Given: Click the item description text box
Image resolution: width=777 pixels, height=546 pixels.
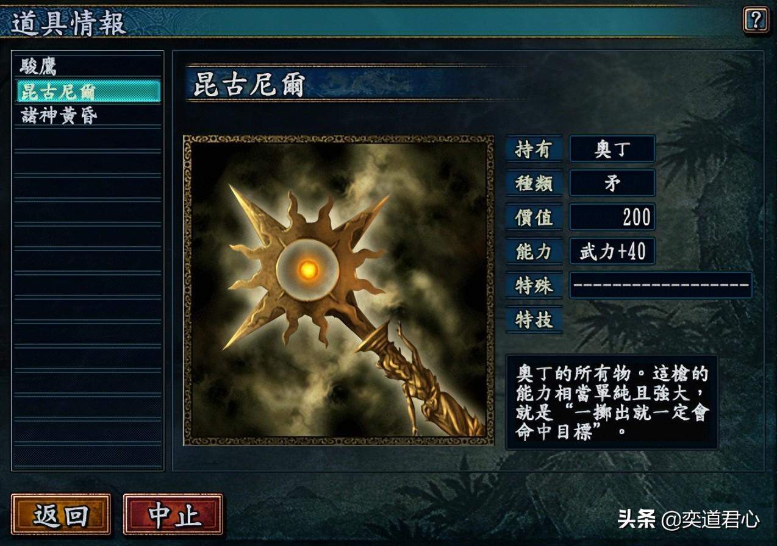Looking at the screenshot, I should coord(612,402).
